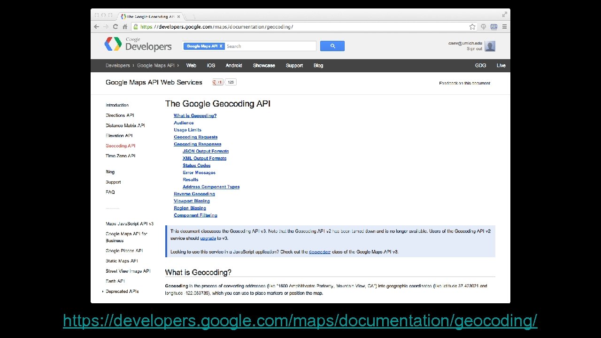
Task: Open Google Places API in sidebar
Action: (124, 251)
